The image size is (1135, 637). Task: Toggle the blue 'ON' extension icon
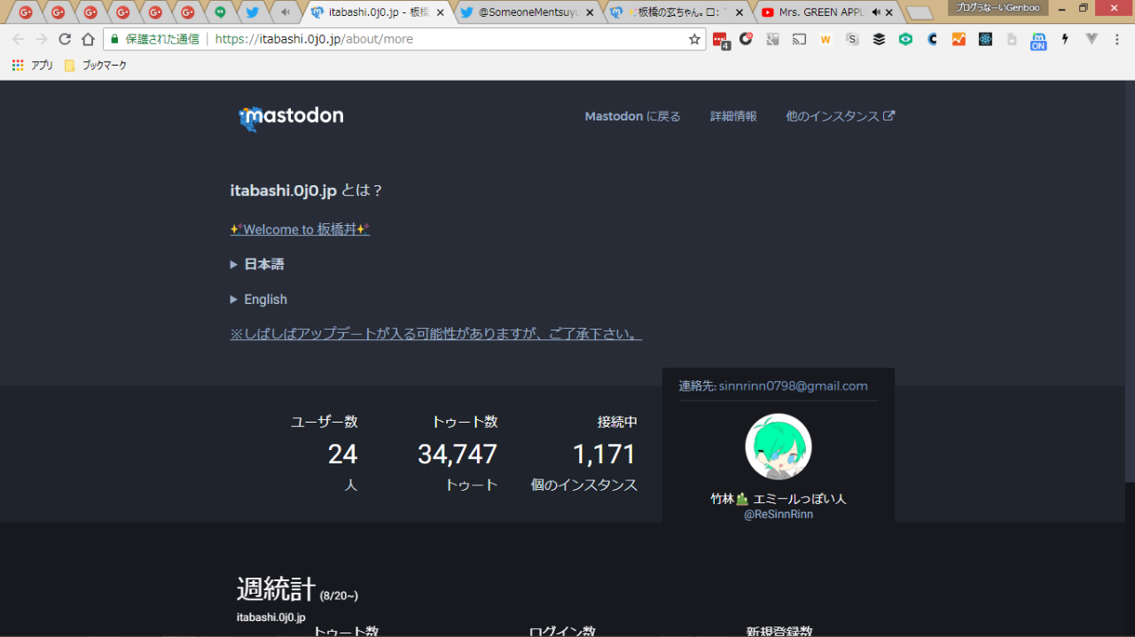[x=1037, y=41]
